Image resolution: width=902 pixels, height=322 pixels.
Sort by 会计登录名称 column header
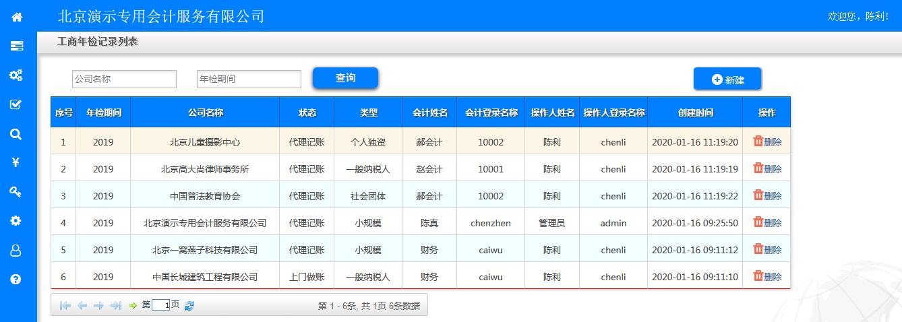coord(491,112)
